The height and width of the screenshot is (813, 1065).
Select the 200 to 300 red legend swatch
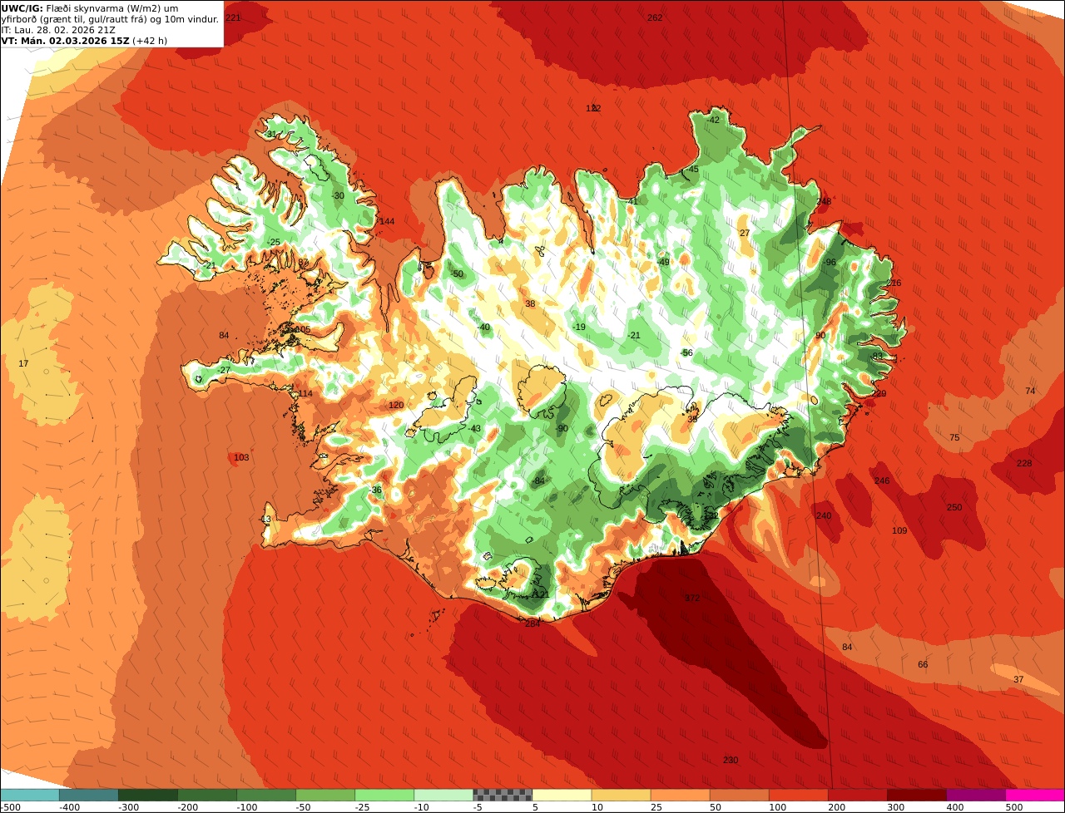(857, 795)
